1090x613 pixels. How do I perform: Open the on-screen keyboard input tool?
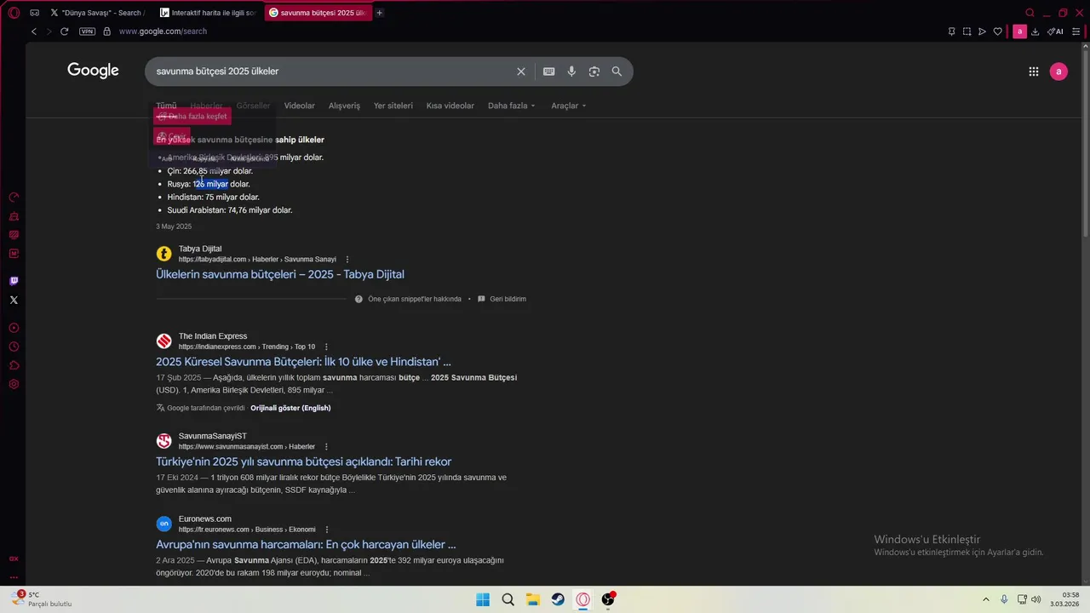[549, 72]
